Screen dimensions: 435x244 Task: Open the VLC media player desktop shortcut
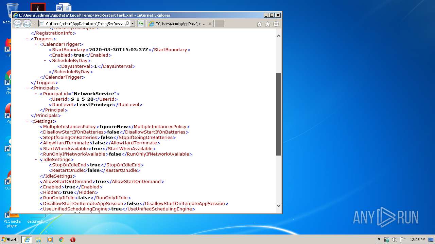(x=12, y=219)
